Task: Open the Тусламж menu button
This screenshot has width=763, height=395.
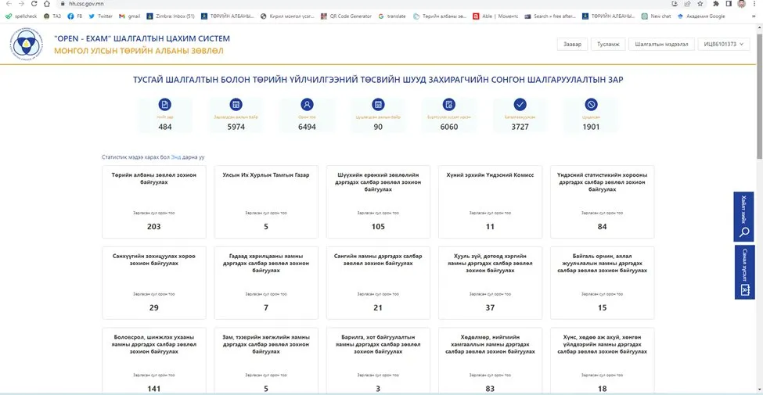Action: [x=608, y=45]
